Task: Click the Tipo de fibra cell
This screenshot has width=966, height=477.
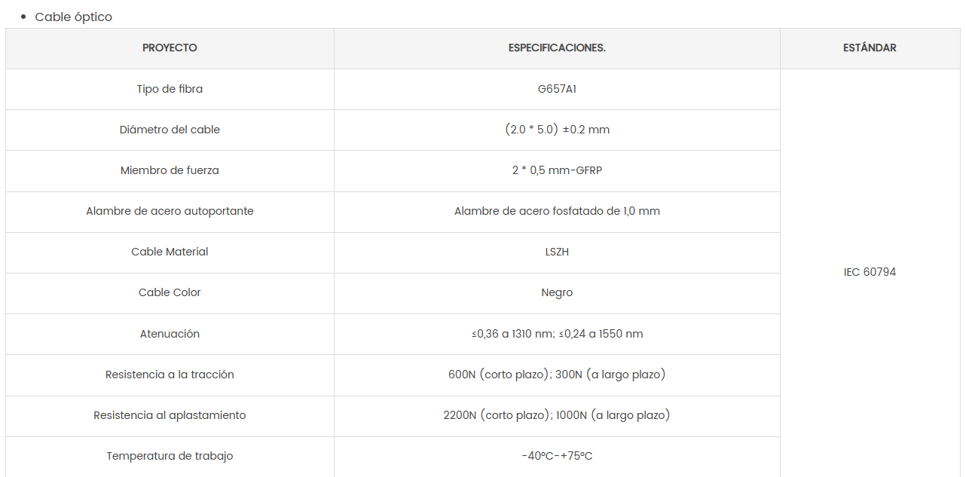Action: 170,89
